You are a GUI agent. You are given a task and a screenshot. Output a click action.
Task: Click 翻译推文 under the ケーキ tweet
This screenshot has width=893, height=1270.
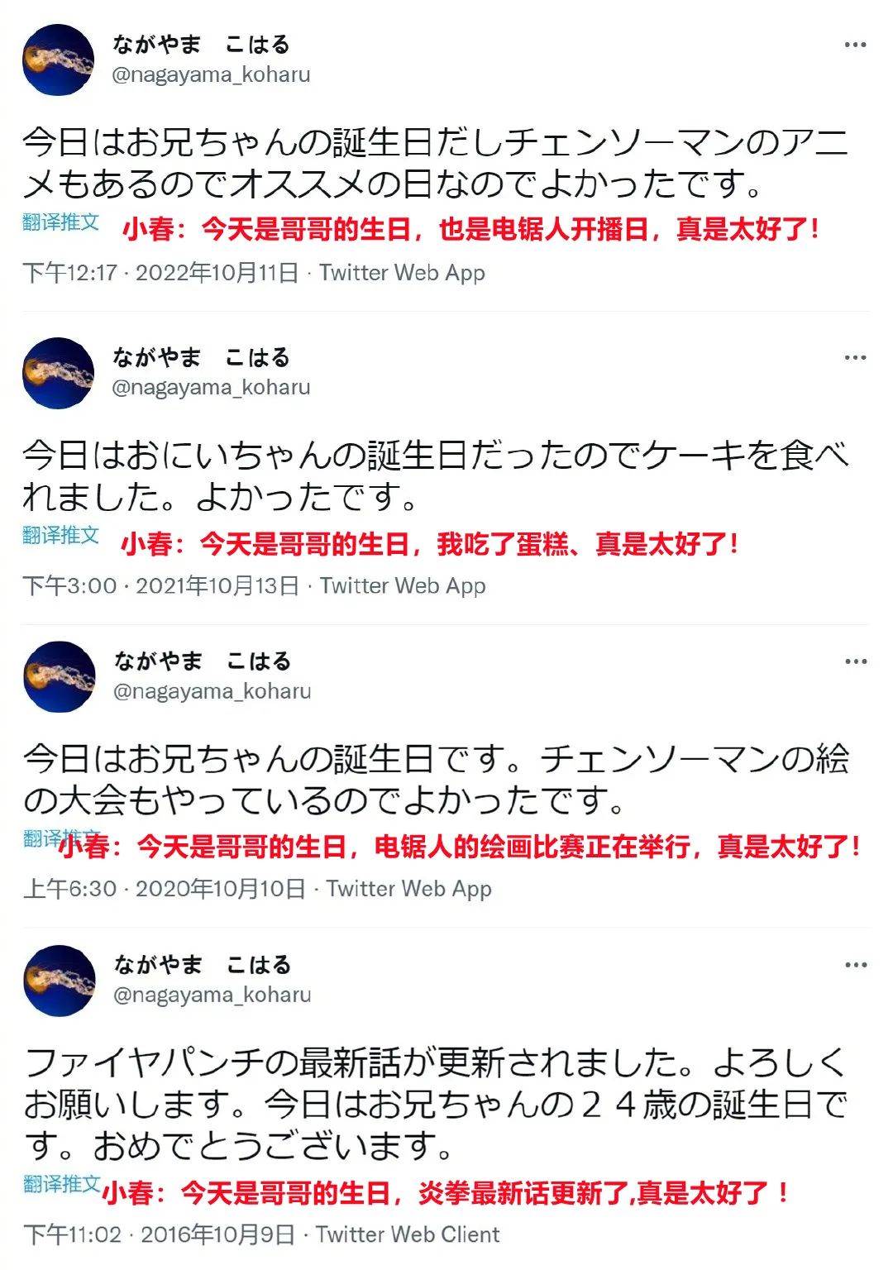click(61, 534)
